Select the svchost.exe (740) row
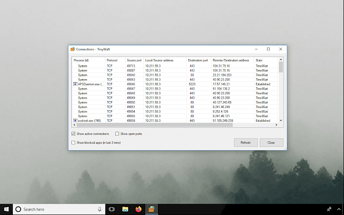The width and height of the screenshot is (344, 215). click(x=175, y=121)
